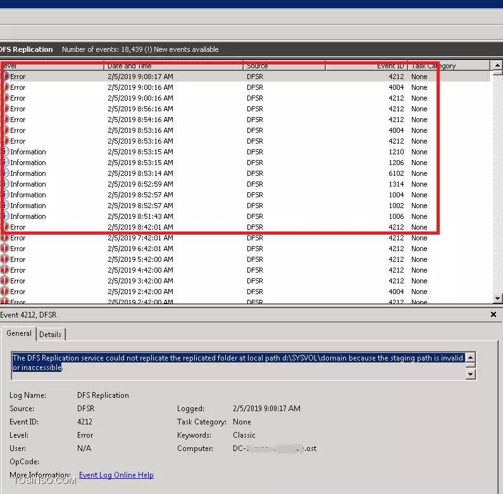Image resolution: width=503 pixels, height=494 pixels.
Task: Select the Error event at 4:42:00 AM
Action: tap(245, 270)
